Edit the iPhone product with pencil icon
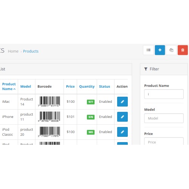Viewport: 189px width, 189px height. tap(122, 117)
